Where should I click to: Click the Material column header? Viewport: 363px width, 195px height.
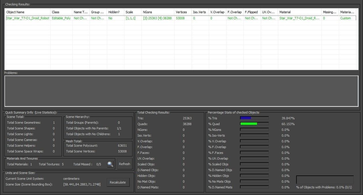point(300,12)
